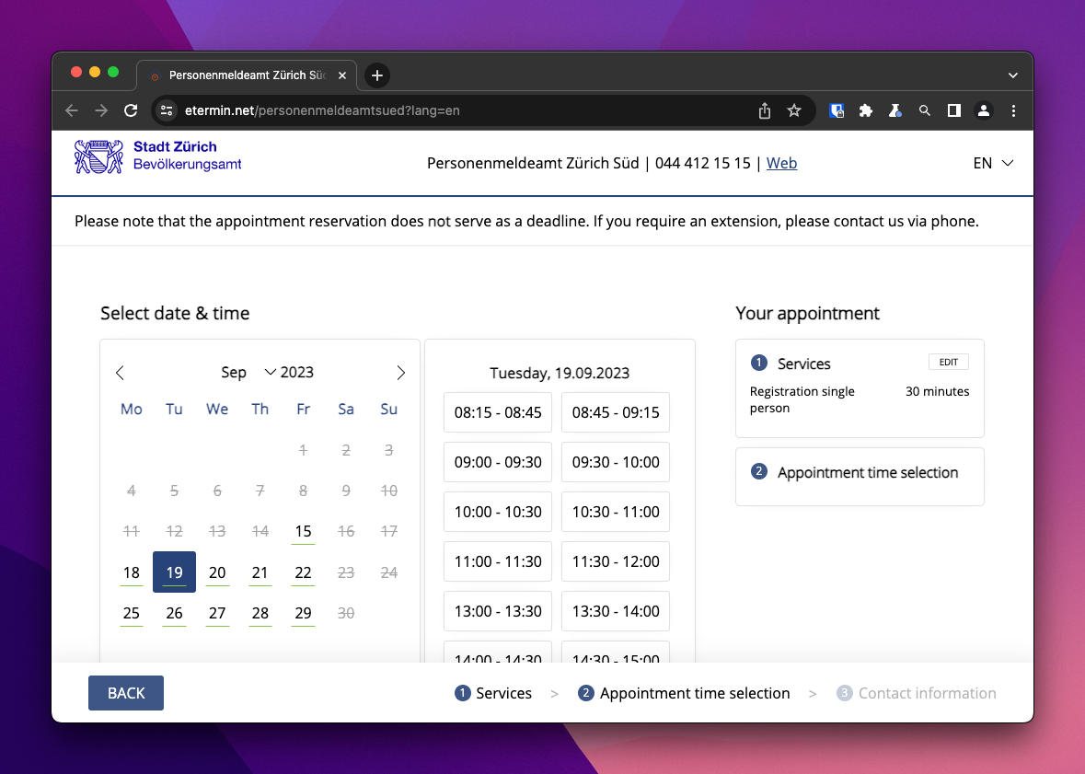The width and height of the screenshot is (1085, 774).
Task: Select 08:45 - 09:15 time slot
Action: [x=616, y=412]
